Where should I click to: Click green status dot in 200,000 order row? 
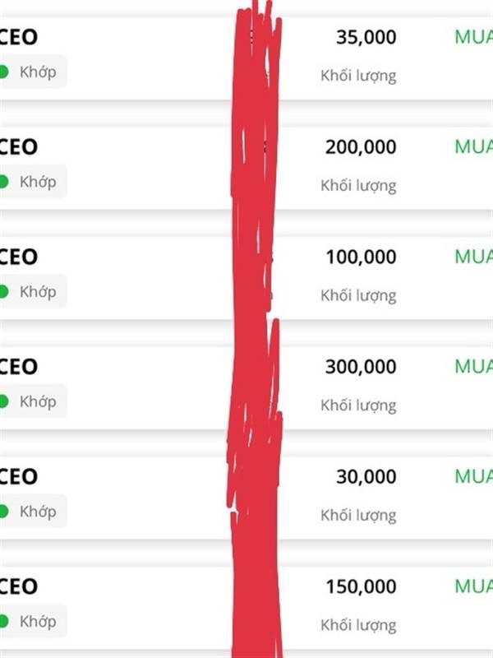pyautogui.click(x=3, y=182)
